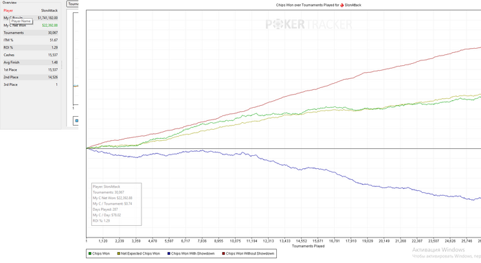The image size is (481, 263).
Task: Select the 1st Place row label
Action: coord(10,70)
